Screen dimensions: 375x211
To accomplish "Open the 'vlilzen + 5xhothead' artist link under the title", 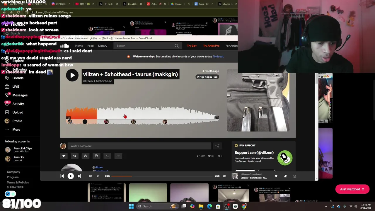I will pyautogui.click(x=98, y=81).
